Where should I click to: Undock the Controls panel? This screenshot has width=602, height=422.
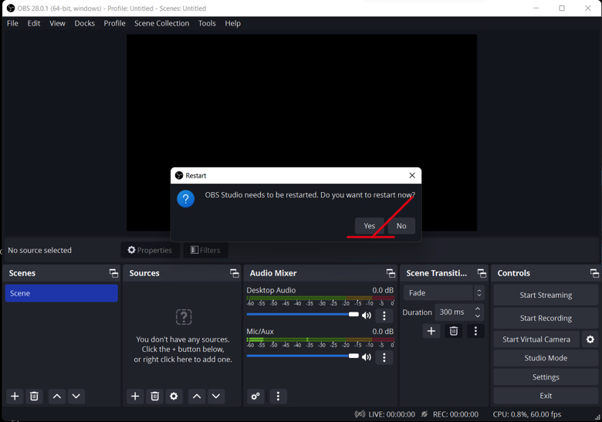(594, 273)
